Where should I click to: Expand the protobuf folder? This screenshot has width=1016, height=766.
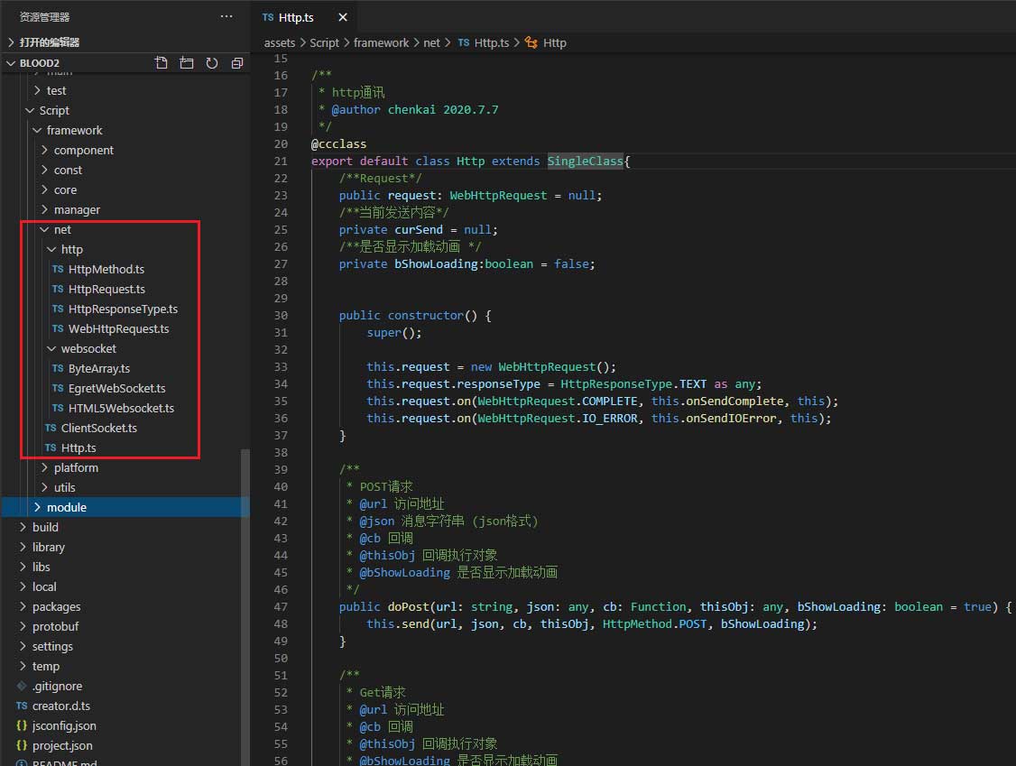(x=23, y=626)
